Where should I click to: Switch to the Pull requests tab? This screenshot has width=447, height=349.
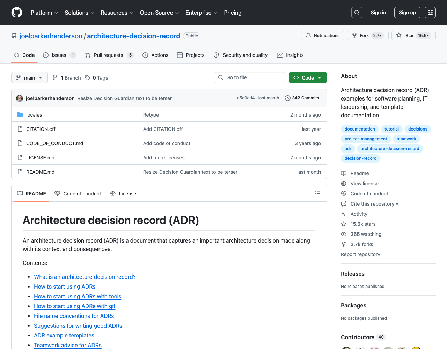tap(109, 55)
